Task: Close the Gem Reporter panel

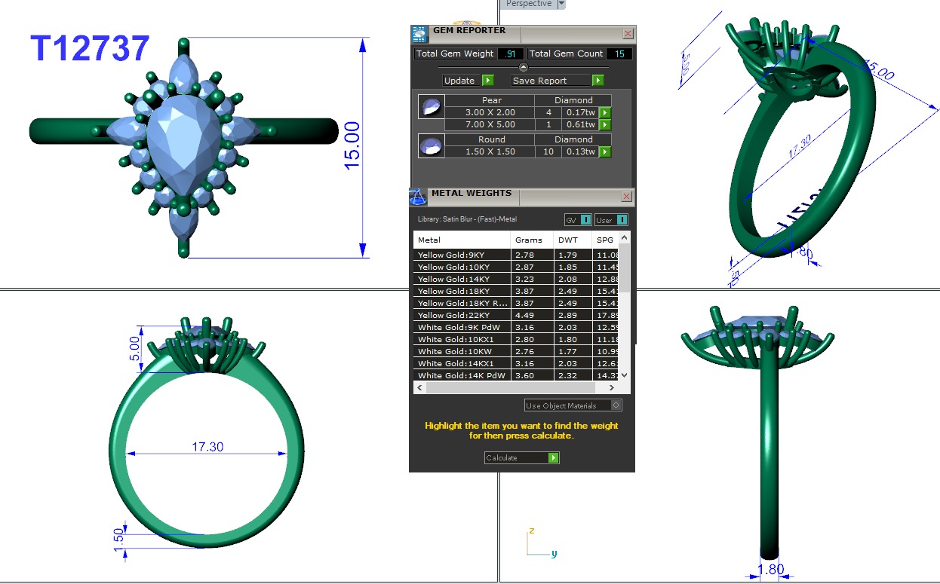Action: [628, 34]
